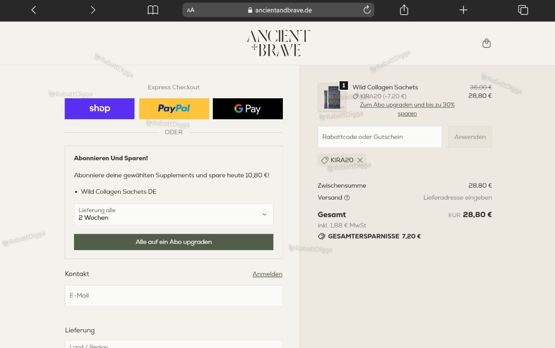Go back with Safari's back arrow

tap(34, 10)
